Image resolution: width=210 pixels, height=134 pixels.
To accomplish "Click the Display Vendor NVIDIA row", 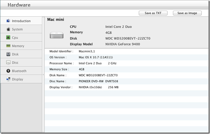I will (127, 87).
